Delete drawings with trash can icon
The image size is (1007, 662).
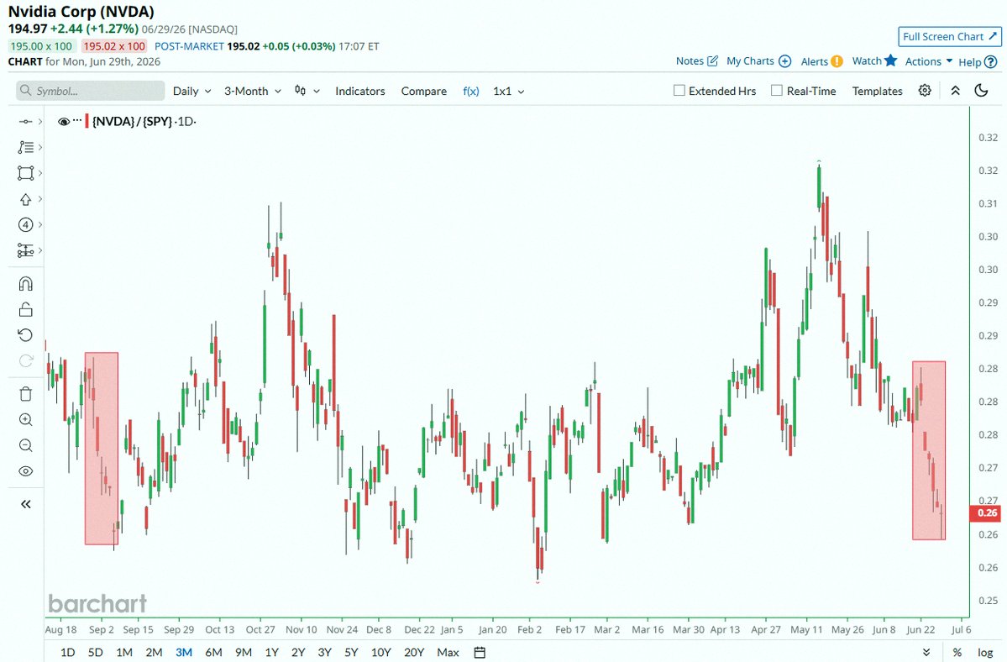click(x=26, y=394)
